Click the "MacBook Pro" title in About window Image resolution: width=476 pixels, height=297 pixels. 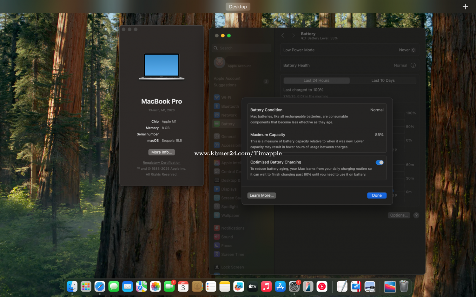(162, 102)
